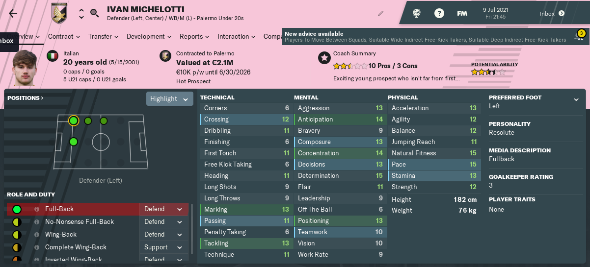
Task: Click the FM menu logo
Action: tap(462, 13)
